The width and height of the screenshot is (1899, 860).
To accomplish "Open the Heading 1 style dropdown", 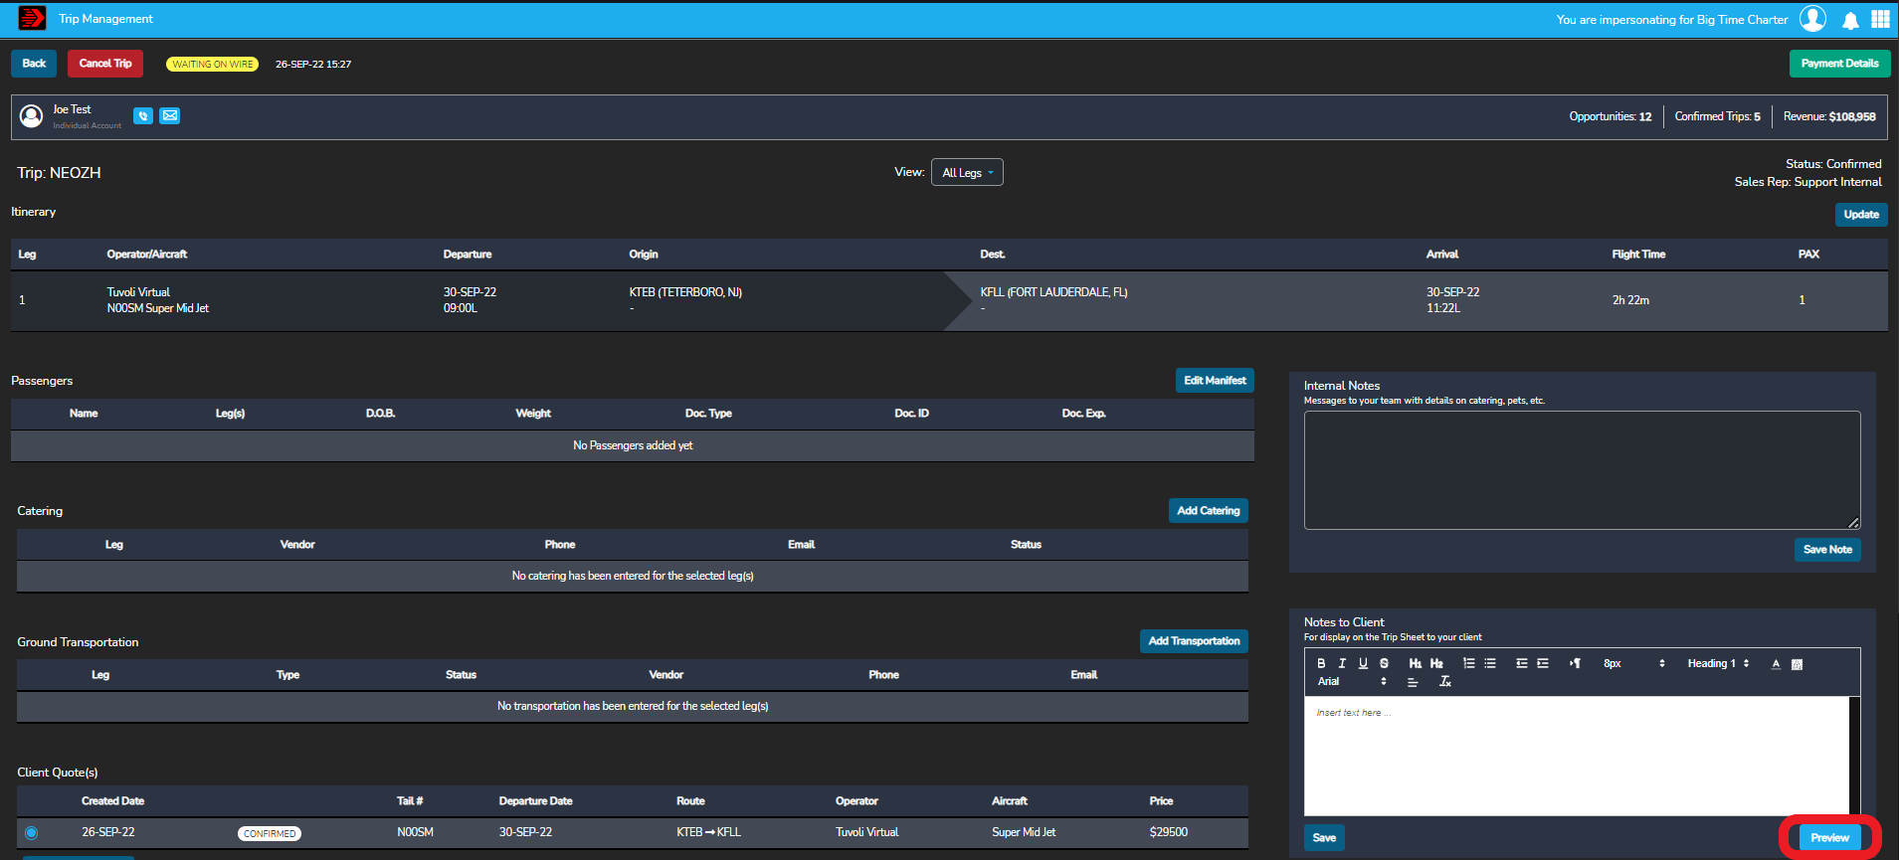I will click(x=1718, y=663).
